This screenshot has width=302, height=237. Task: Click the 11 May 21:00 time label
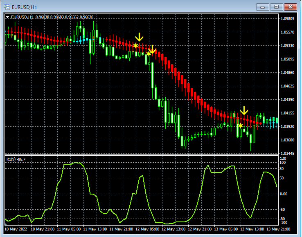click(121, 229)
